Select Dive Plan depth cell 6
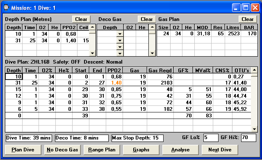Image resolution: width=262 pixels, height=160 pixels. [14, 109]
